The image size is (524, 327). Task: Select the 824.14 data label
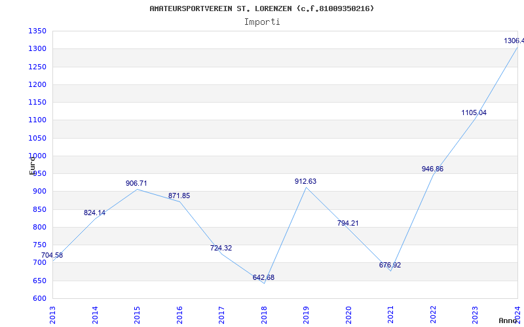(x=94, y=213)
